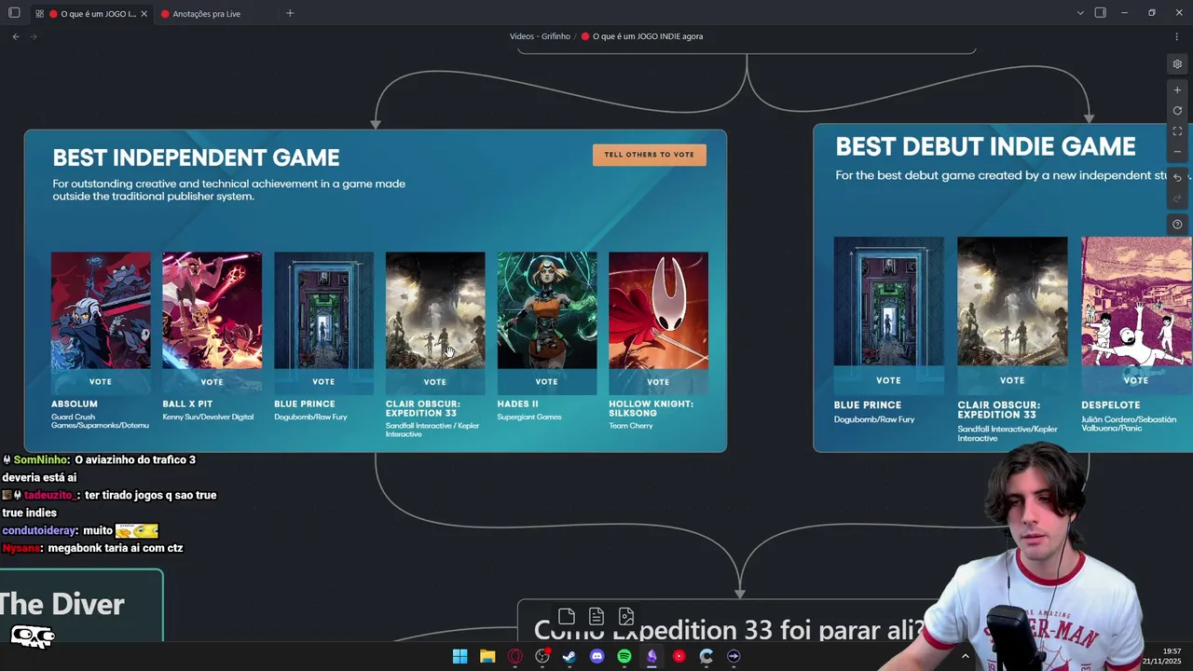Screen dimensions: 1193x671
Task: Select the Ball x Pit cover art
Action: pyautogui.click(x=212, y=311)
